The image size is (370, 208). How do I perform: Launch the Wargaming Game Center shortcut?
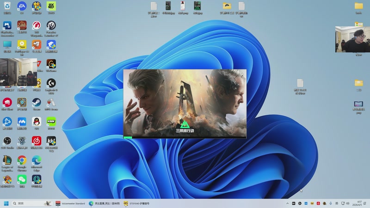37,25
